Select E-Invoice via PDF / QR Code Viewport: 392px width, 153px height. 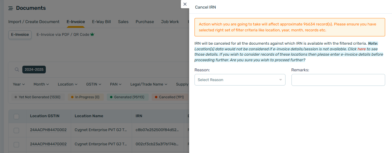point(63,34)
